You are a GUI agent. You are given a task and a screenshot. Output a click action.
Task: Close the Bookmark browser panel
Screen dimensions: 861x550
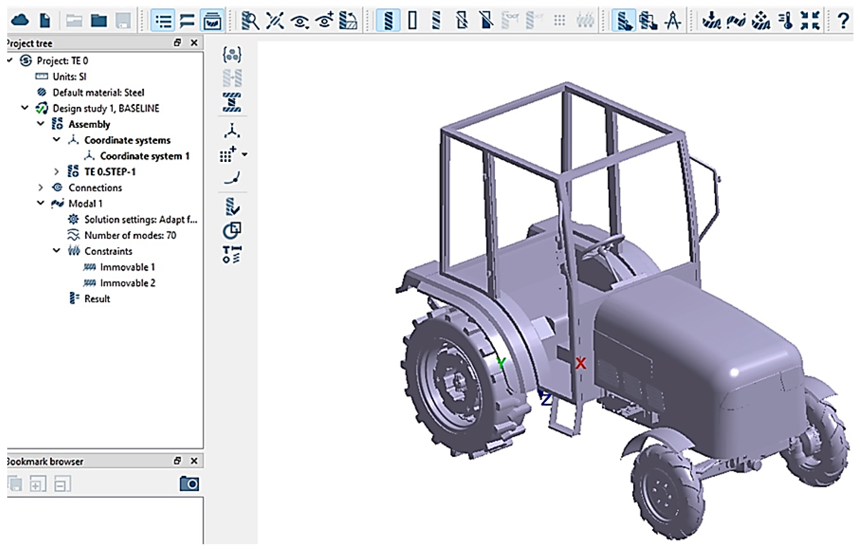[x=194, y=461]
